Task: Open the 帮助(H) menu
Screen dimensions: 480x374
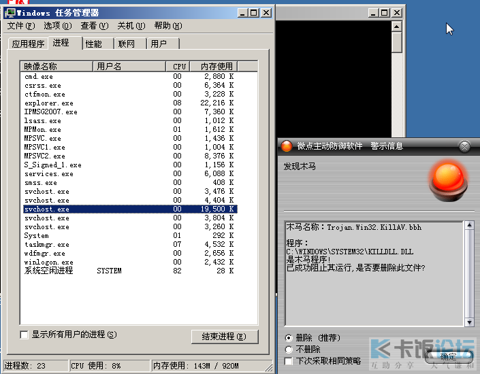Action: (x=167, y=26)
